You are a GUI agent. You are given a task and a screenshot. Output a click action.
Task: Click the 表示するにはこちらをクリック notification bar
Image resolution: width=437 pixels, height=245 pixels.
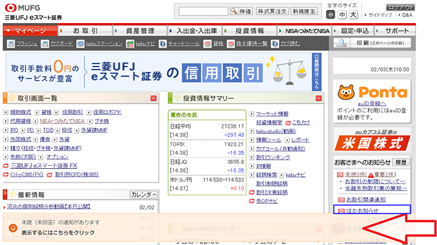point(209,228)
